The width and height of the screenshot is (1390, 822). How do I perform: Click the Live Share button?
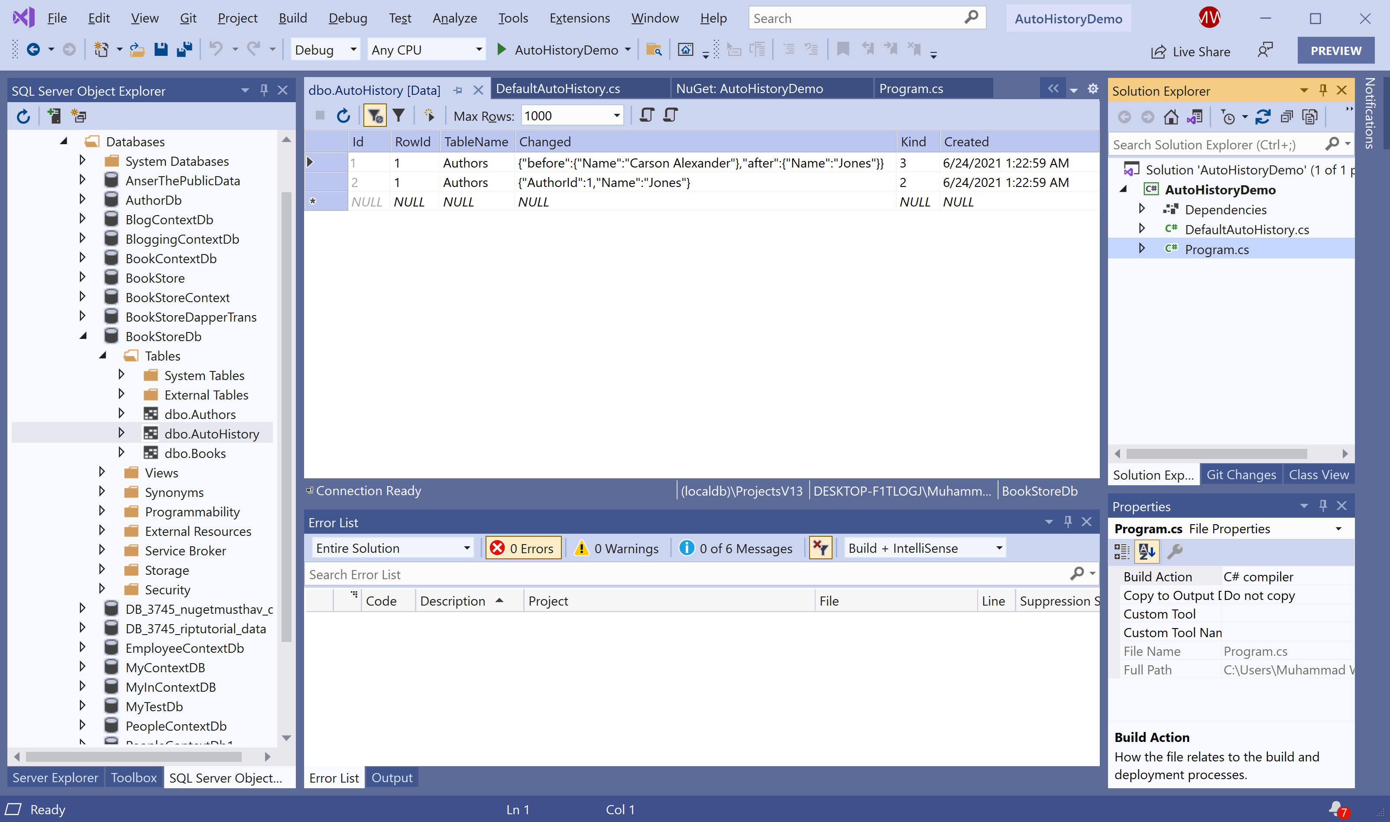point(1190,52)
